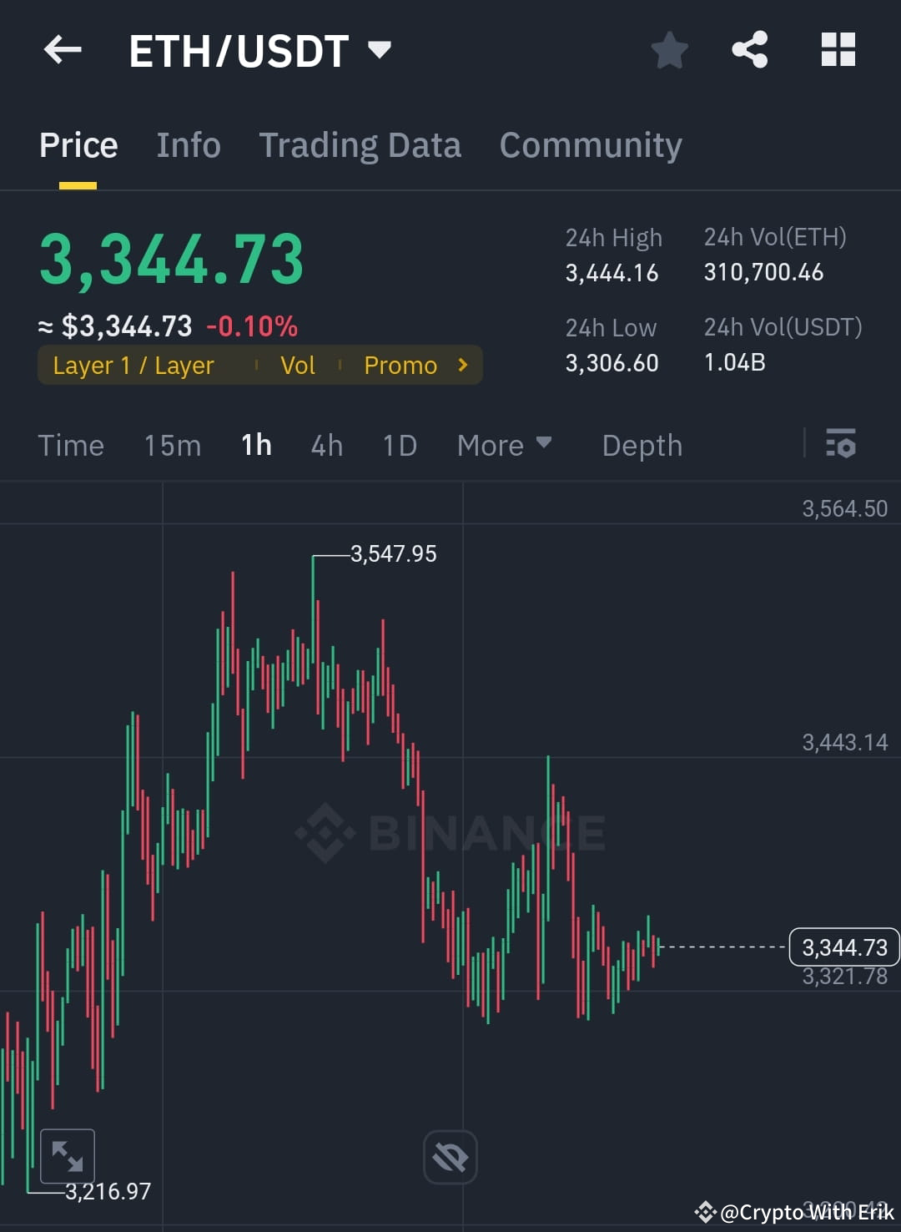Tap the current price label 3,344.73
Screen dimensions: 901x1232
coord(843,947)
